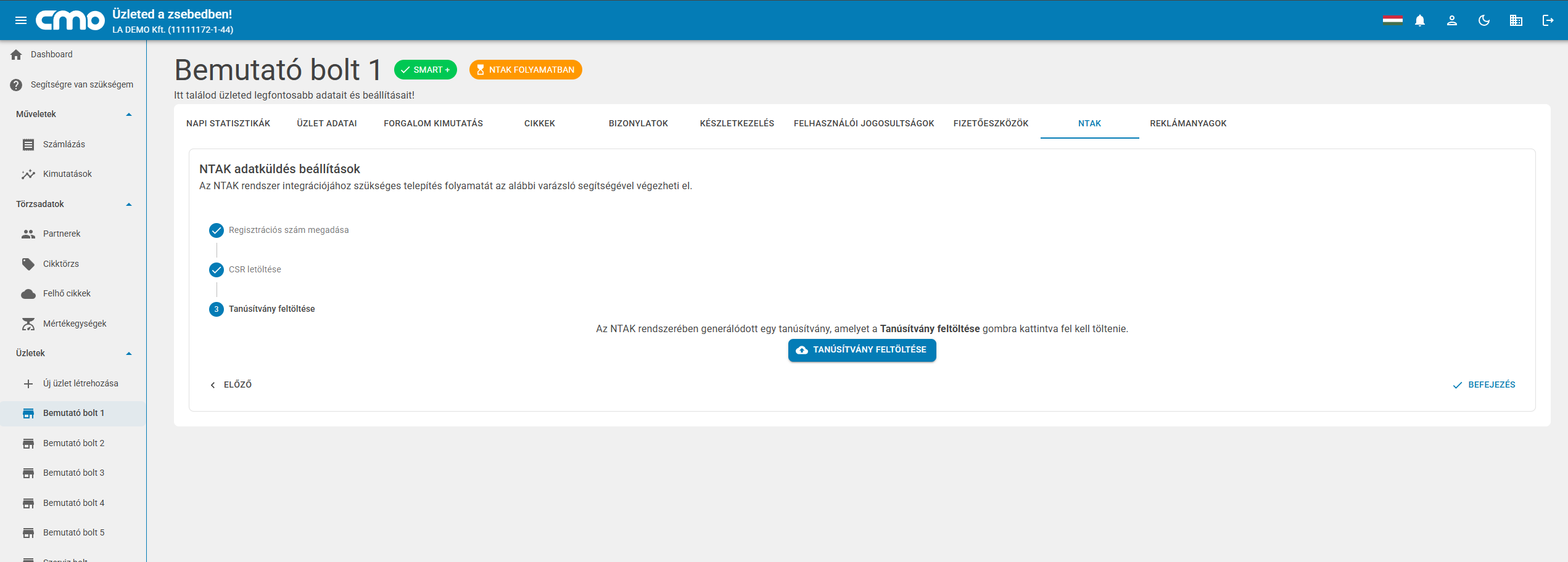
Task: Switch to the Fizetőeszközök tab
Action: tap(991, 124)
